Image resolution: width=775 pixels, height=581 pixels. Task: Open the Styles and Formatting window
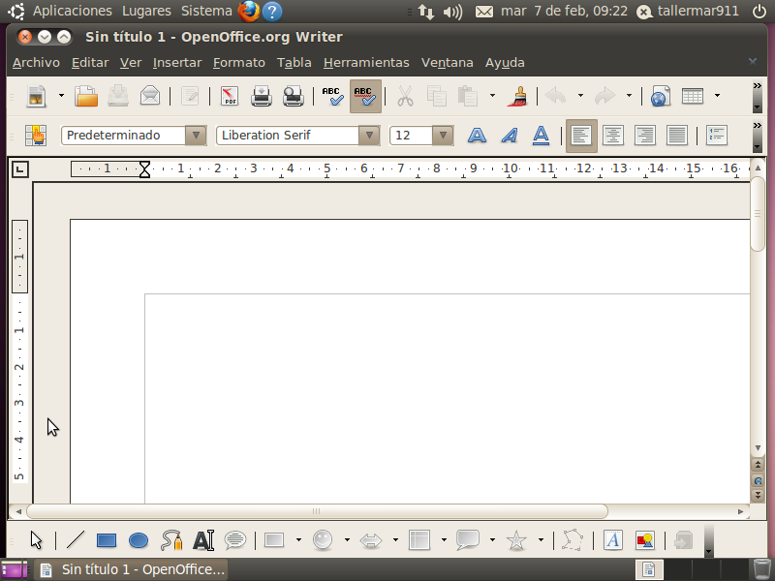tap(36, 135)
